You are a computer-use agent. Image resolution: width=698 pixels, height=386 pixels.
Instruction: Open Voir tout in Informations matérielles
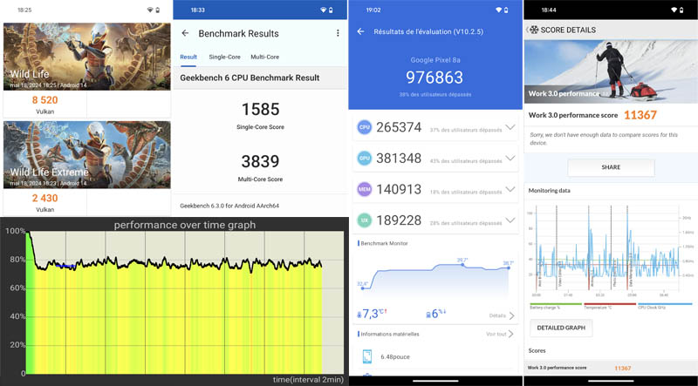click(500, 334)
